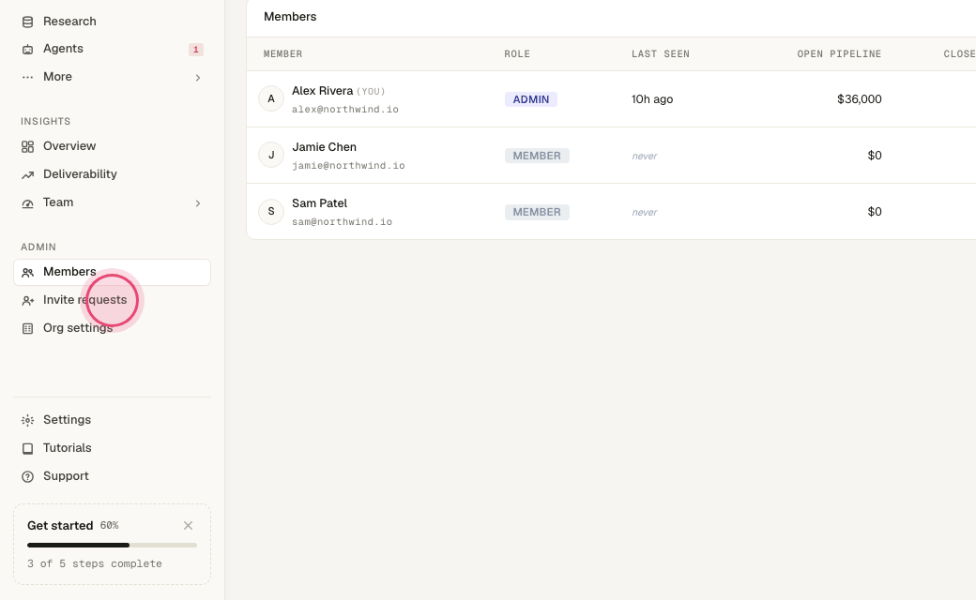Click Sam Patel's avatar circle
976x600 pixels.
271,211
